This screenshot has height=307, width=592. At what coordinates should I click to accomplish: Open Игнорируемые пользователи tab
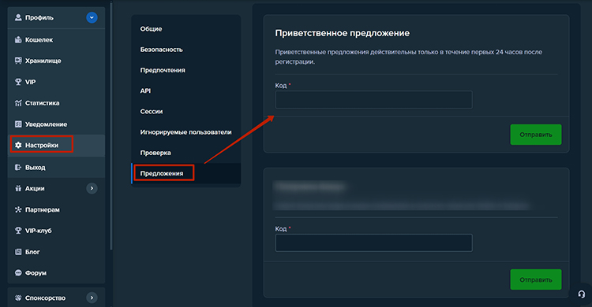[186, 132]
